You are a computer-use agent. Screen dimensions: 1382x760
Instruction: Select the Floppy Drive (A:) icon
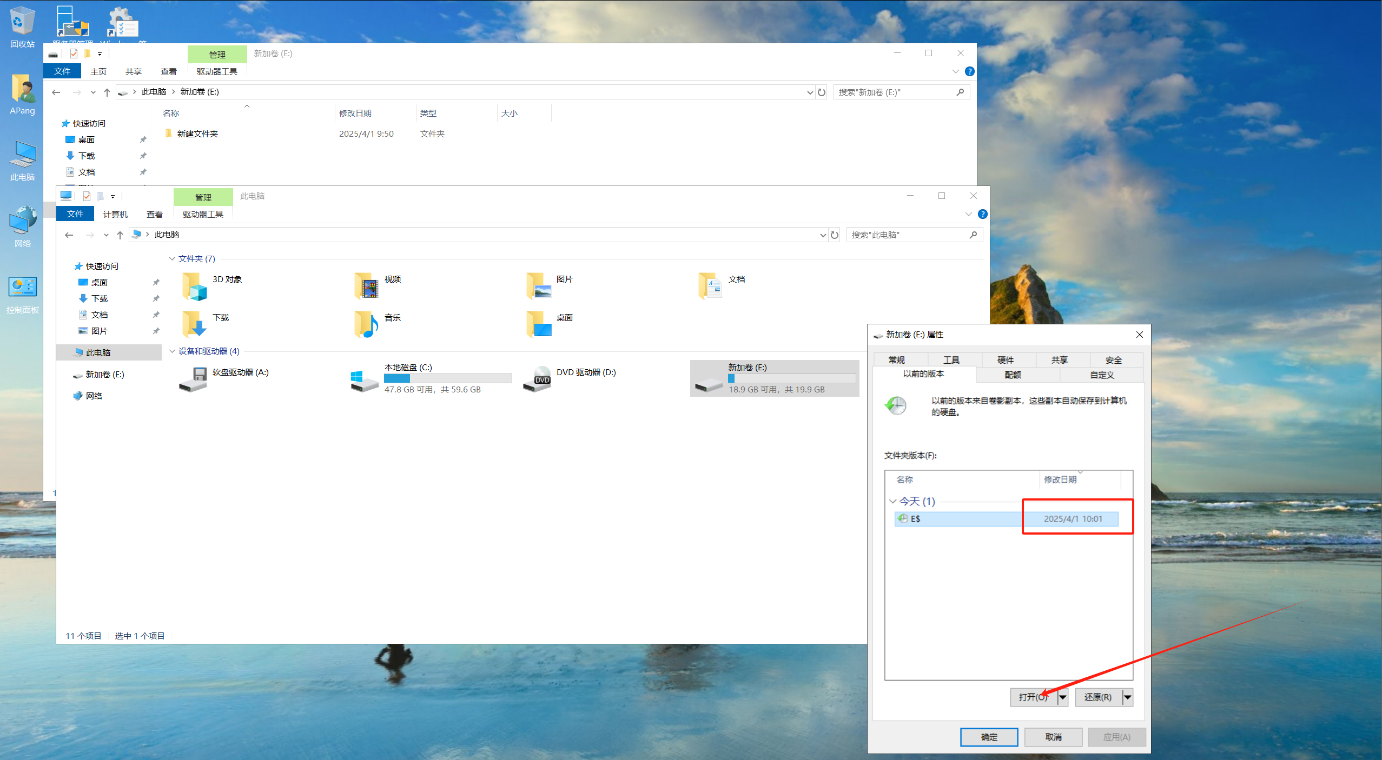(193, 379)
